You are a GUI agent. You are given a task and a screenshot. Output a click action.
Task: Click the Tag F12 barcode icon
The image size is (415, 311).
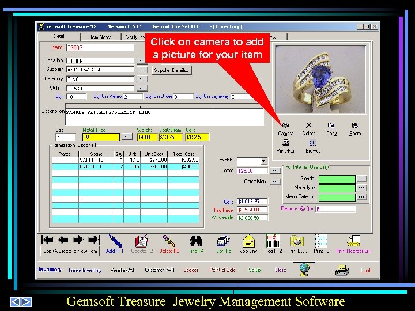click(x=273, y=240)
